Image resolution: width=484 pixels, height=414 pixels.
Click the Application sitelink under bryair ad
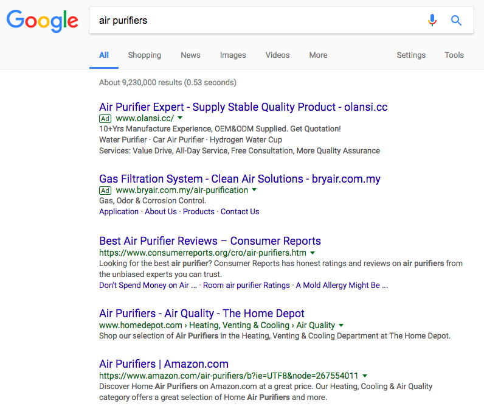pyautogui.click(x=119, y=211)
